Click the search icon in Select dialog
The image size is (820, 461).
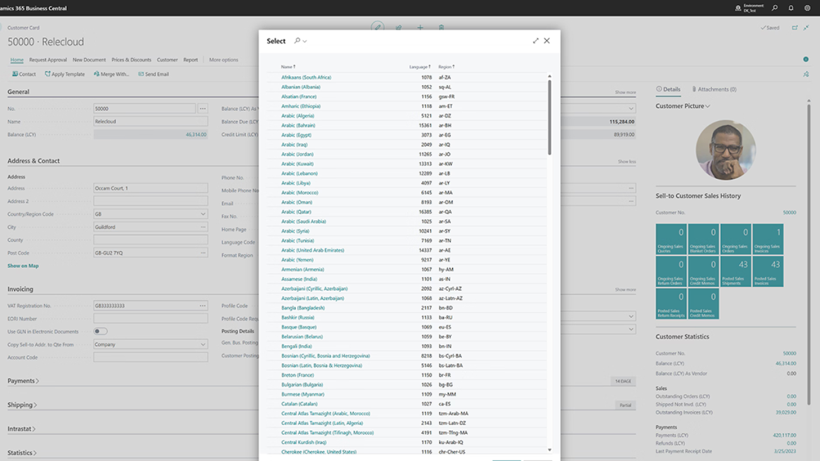297,41
